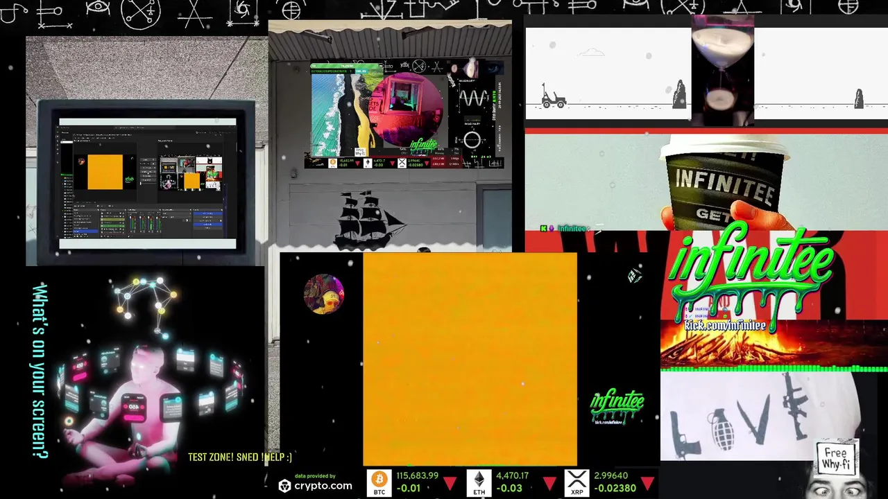Click the ETH price 4,470.17

512,475
